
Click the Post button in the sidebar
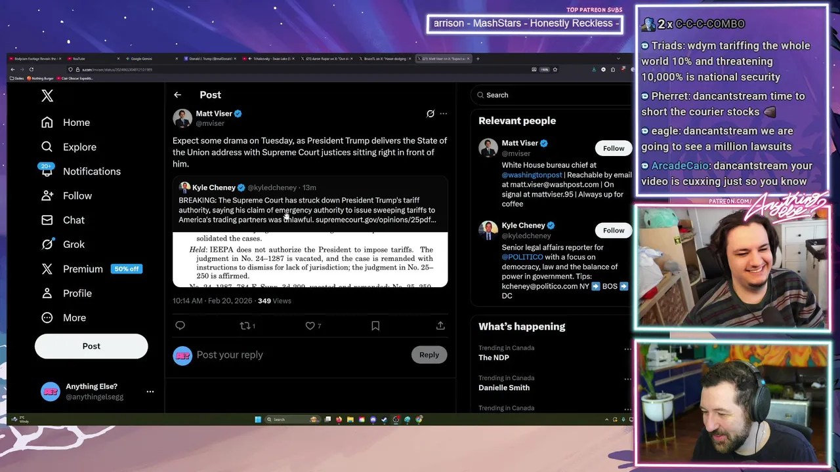pos(91,346)
